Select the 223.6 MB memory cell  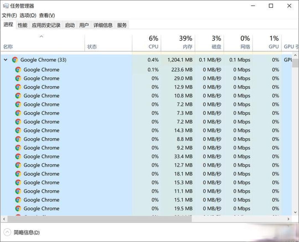182,70
